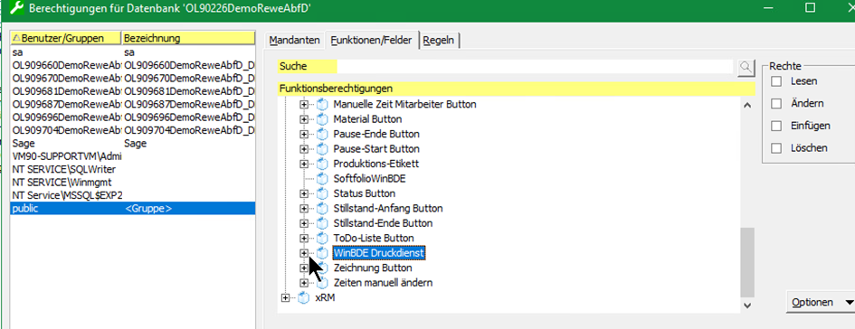Click the tree vertical scrollbar thumb
The width and height of the screenshot is (855, 329).
tap(747, 262)
